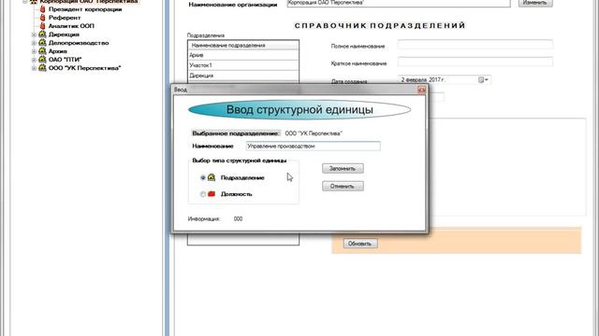The width and height of the screenshot is (599, 336).
Task: Click the Наименование организации text field
Action: pos(399,3)
